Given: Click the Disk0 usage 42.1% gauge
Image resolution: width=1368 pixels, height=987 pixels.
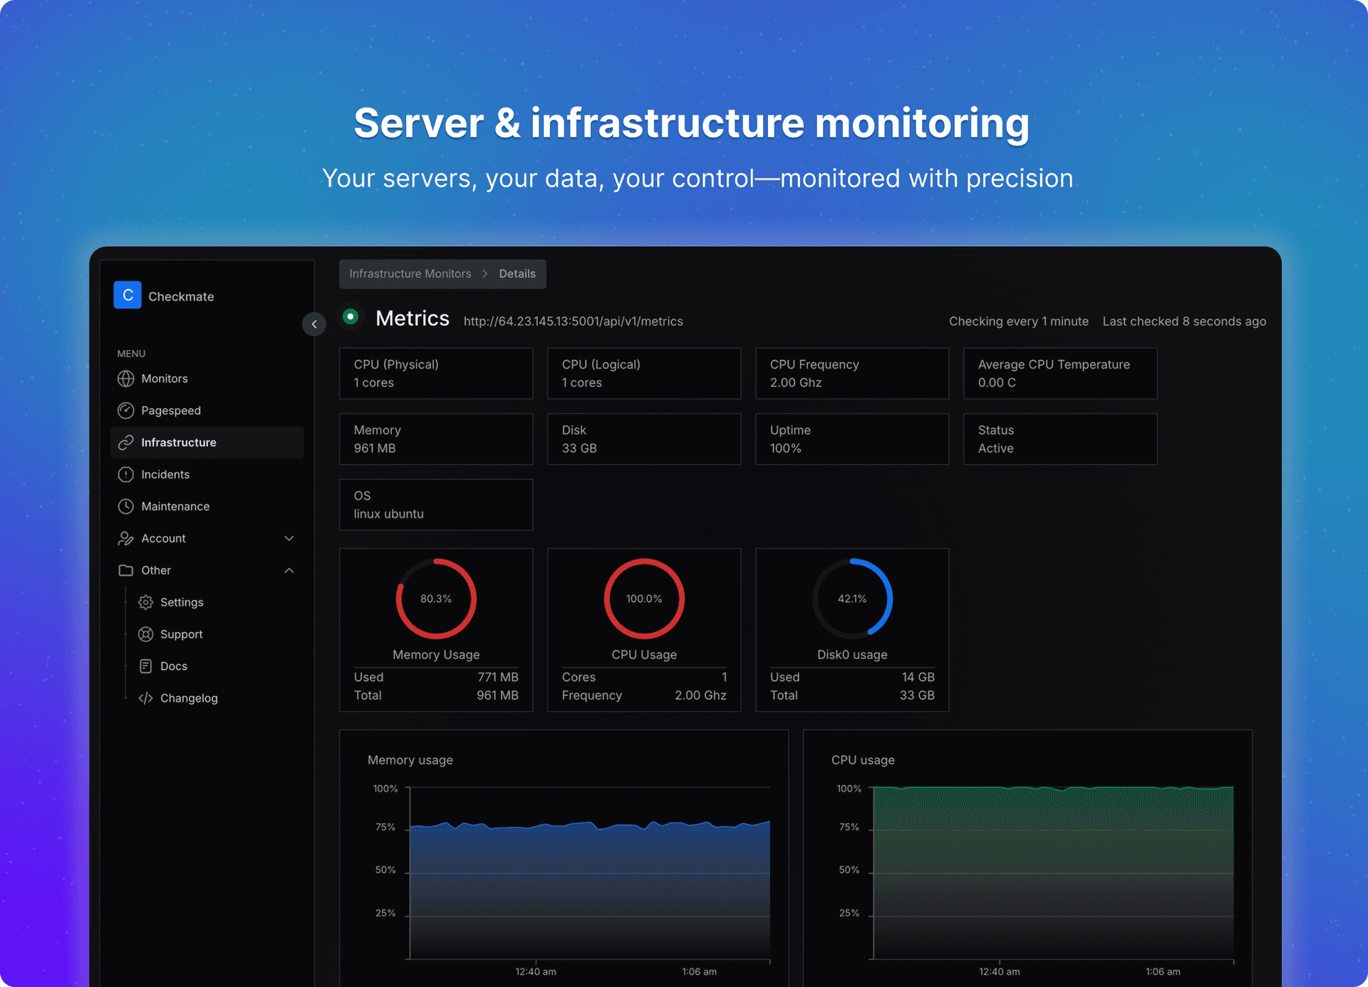Looking at the screenshot, I should (852, 599).
